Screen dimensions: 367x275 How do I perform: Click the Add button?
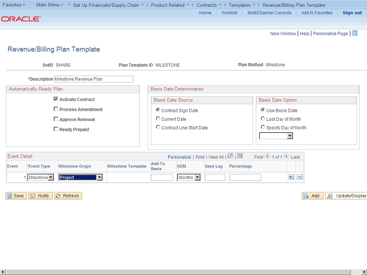[313, 196]
